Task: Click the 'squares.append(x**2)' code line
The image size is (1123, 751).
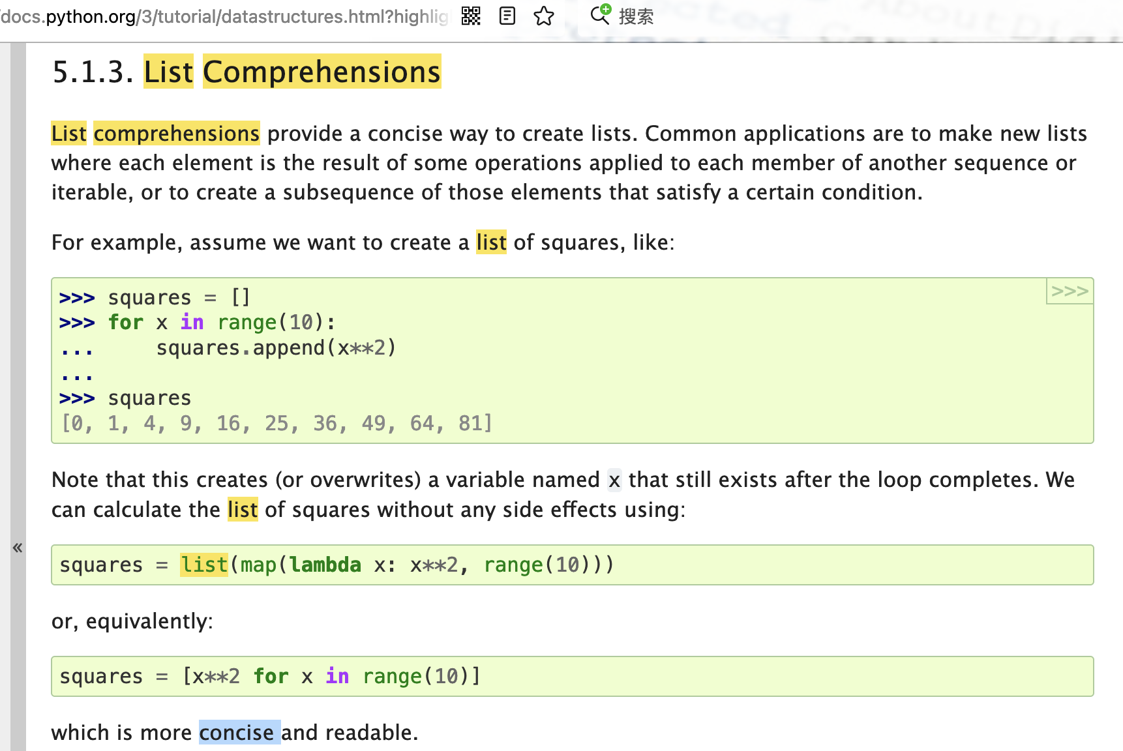Action: point(276,348)
